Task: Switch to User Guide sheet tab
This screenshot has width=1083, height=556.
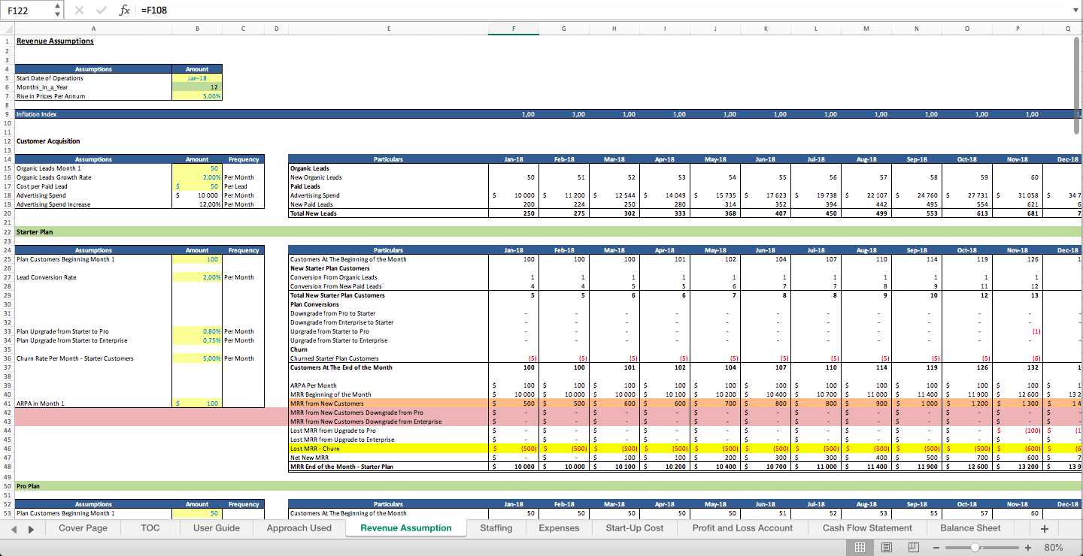Action: click(x=217, y=528)
